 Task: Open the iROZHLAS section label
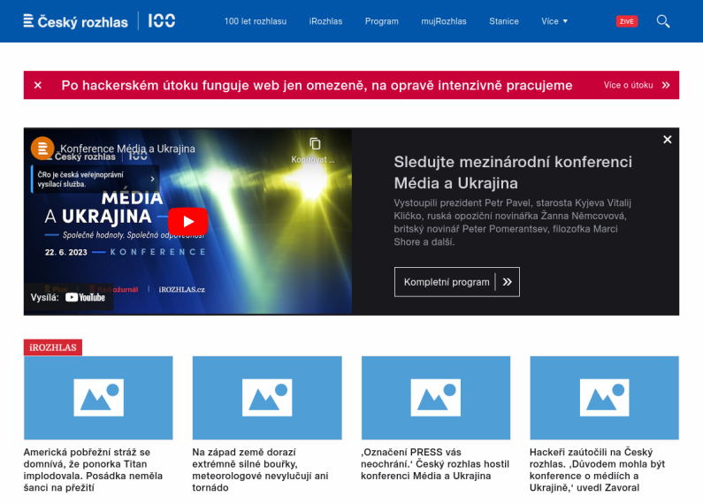tap(53, 347)
